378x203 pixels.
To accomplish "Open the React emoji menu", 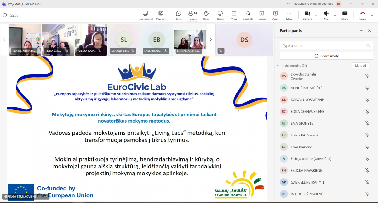I will click(x=220, y=15).
